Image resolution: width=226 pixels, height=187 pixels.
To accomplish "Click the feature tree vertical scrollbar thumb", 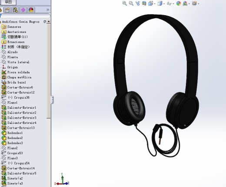I will 49,71.
